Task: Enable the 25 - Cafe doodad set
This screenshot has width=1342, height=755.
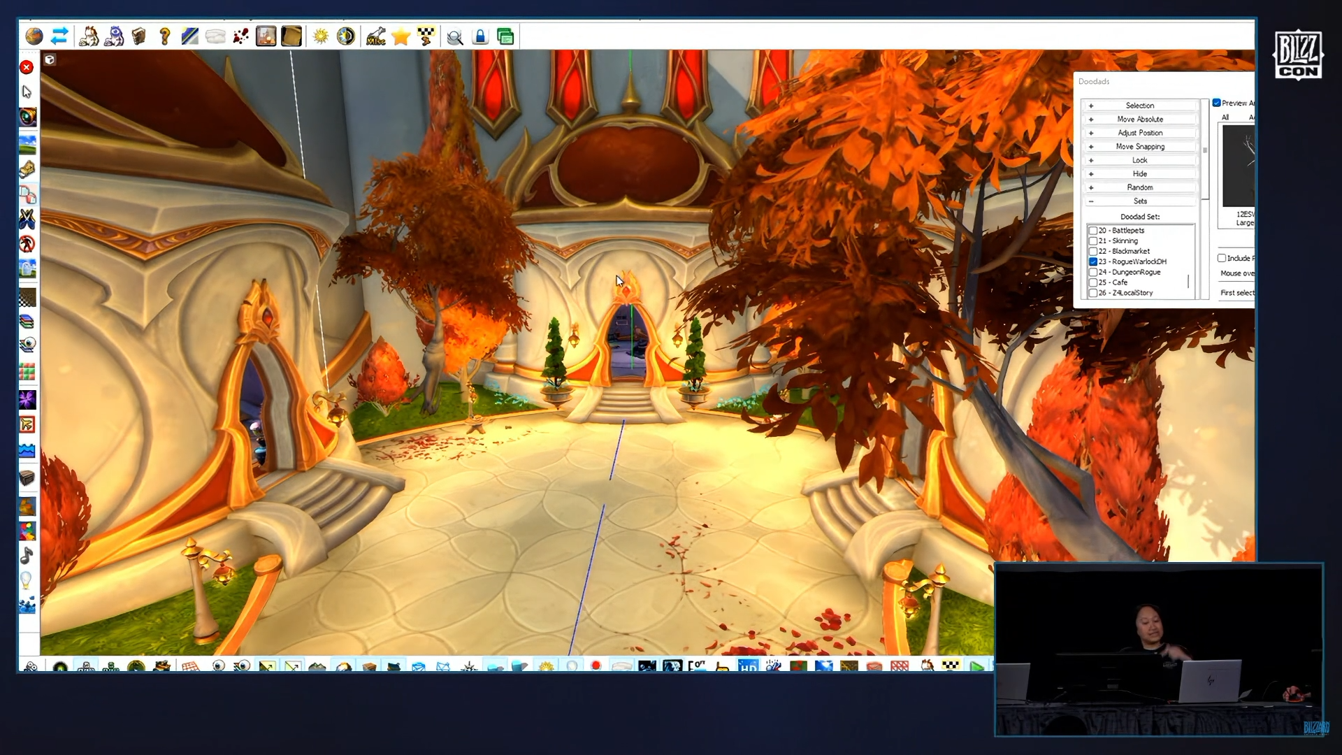Action: pyautogui.click(x=1093, y=282)
